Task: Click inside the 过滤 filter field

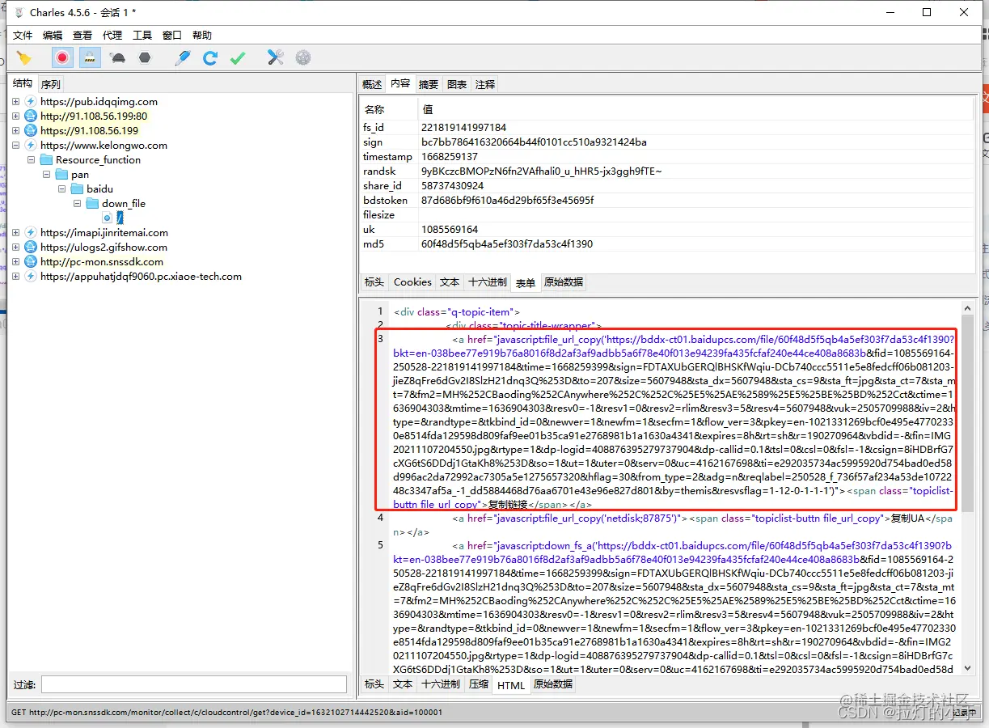Action: pyautogui.click(x=194, y=684)
